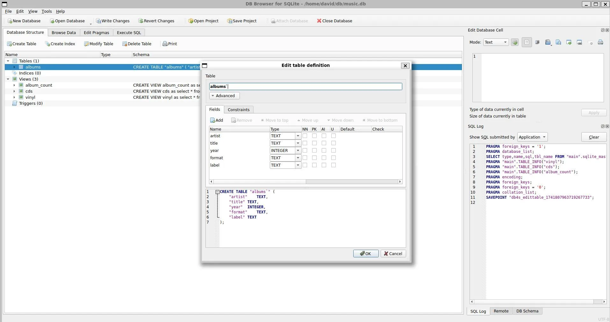Image resolution: width=610 pixels, height=322 pixels.
Task: Click the Revert Changes icon
Action: point(140,21)
